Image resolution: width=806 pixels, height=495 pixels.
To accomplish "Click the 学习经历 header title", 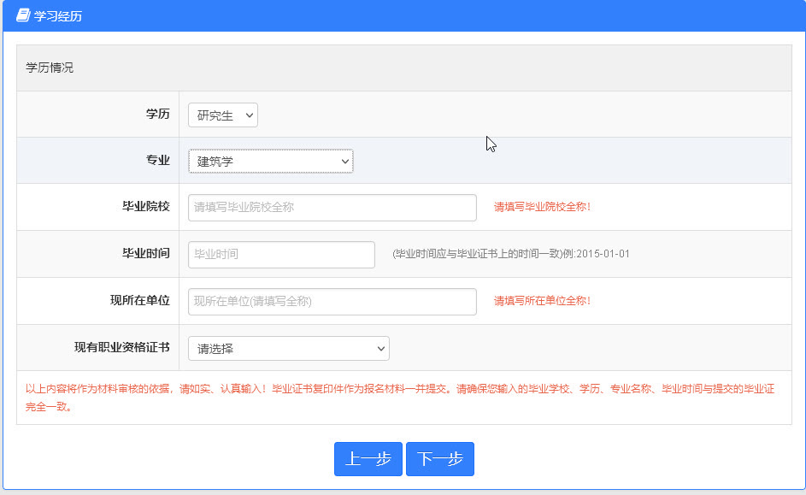I will 58,16.
